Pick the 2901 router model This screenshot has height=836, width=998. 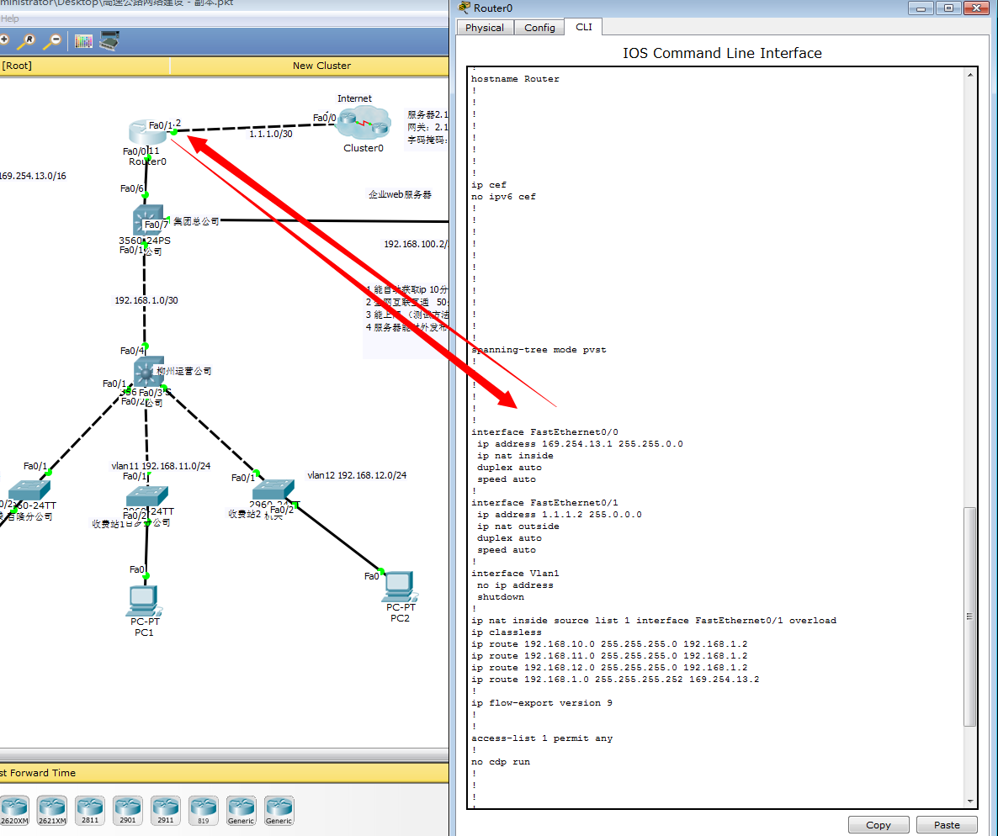[128, 811]
